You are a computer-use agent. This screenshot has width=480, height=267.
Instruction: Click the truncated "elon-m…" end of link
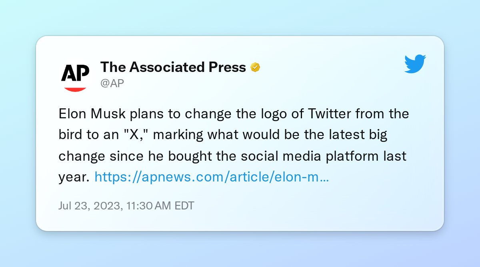301,176
